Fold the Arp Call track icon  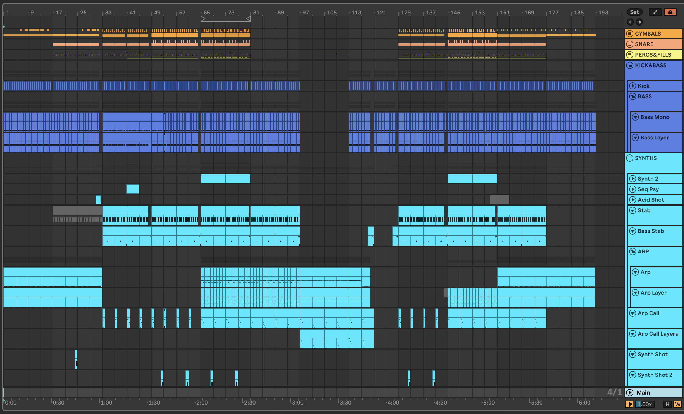[x=633, y=313]
